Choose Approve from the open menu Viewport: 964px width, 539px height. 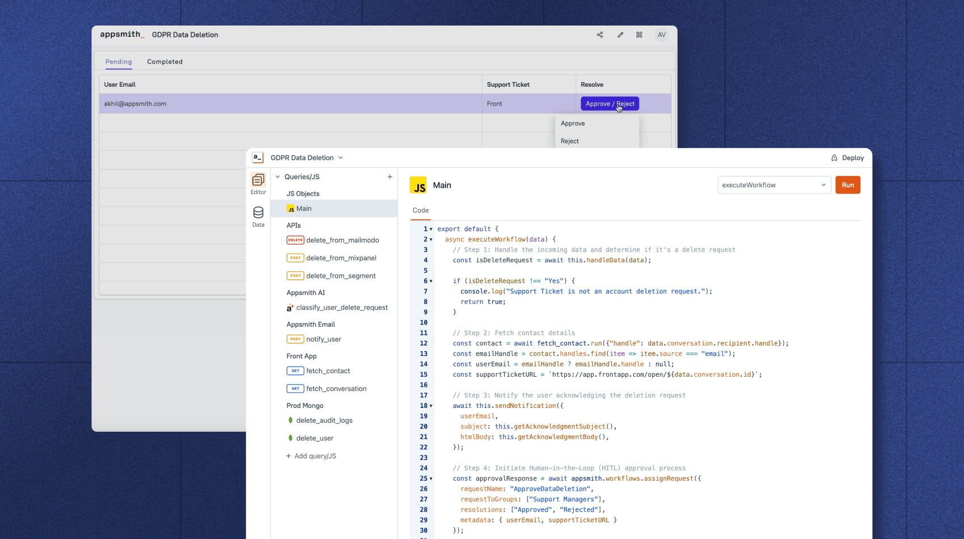573,123
